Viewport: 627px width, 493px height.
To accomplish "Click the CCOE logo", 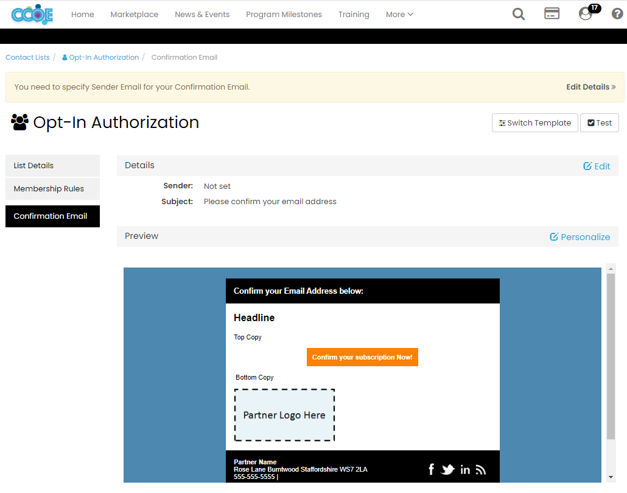I will pos(32,15).
